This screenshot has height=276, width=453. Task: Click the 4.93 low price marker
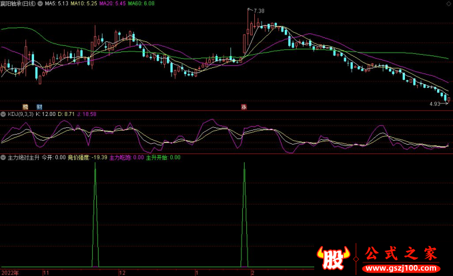434,103
